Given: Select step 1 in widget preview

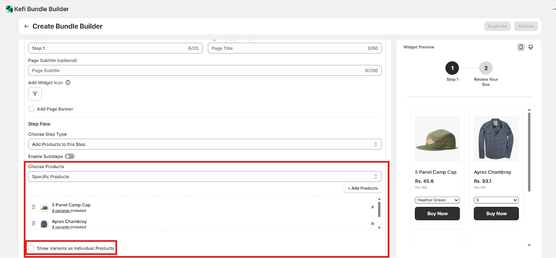Looking at the screenshot, I should point(452,68).
